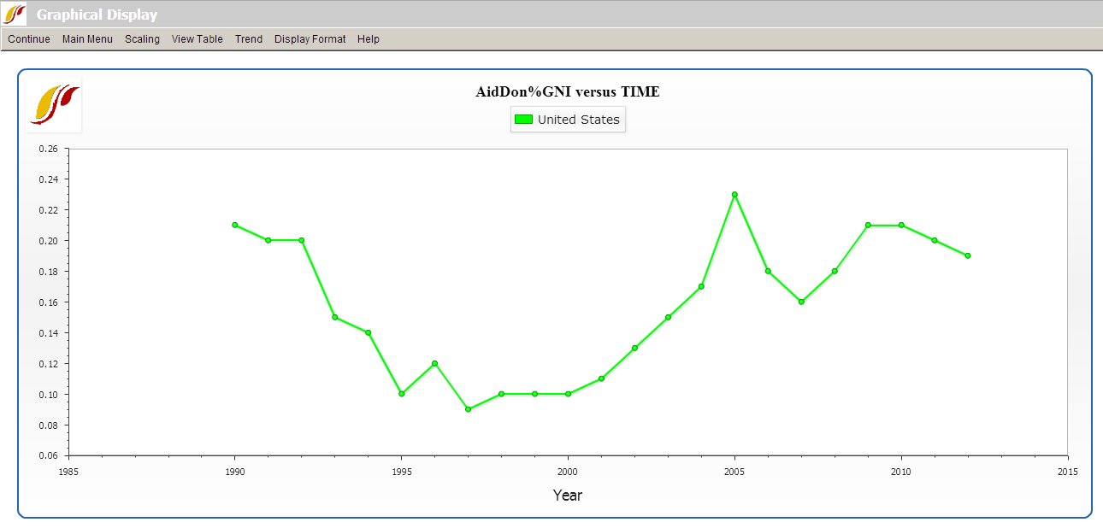Click the red and yellow logo inside the chart panel
Image resolution: width=1103 pixels, height=528 pixels.
click(x=54, y=105)
